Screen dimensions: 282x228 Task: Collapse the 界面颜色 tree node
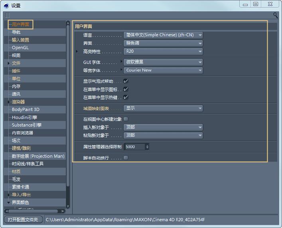tap(9, 202)
